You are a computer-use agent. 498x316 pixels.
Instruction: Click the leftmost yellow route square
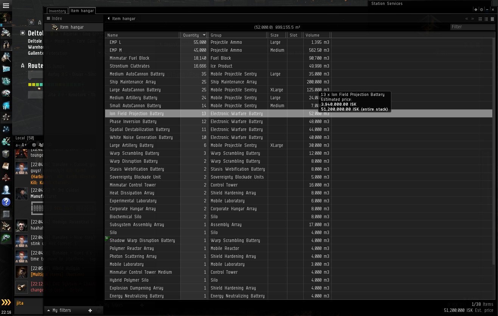pyautogui.click(x=29, y=85)
